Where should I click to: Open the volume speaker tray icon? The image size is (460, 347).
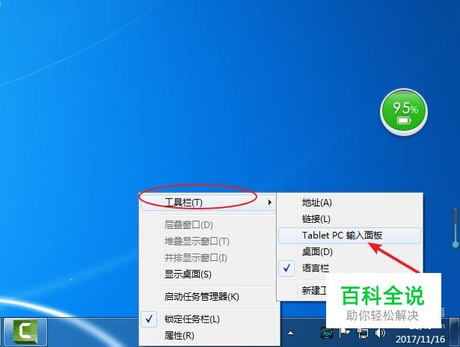click(x=380, y=333)
